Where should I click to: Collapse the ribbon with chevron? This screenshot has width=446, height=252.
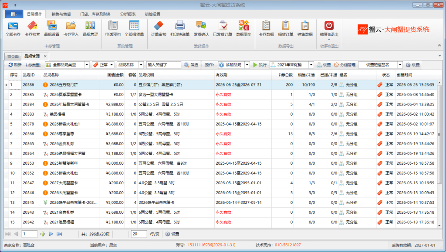click(439, 46)
